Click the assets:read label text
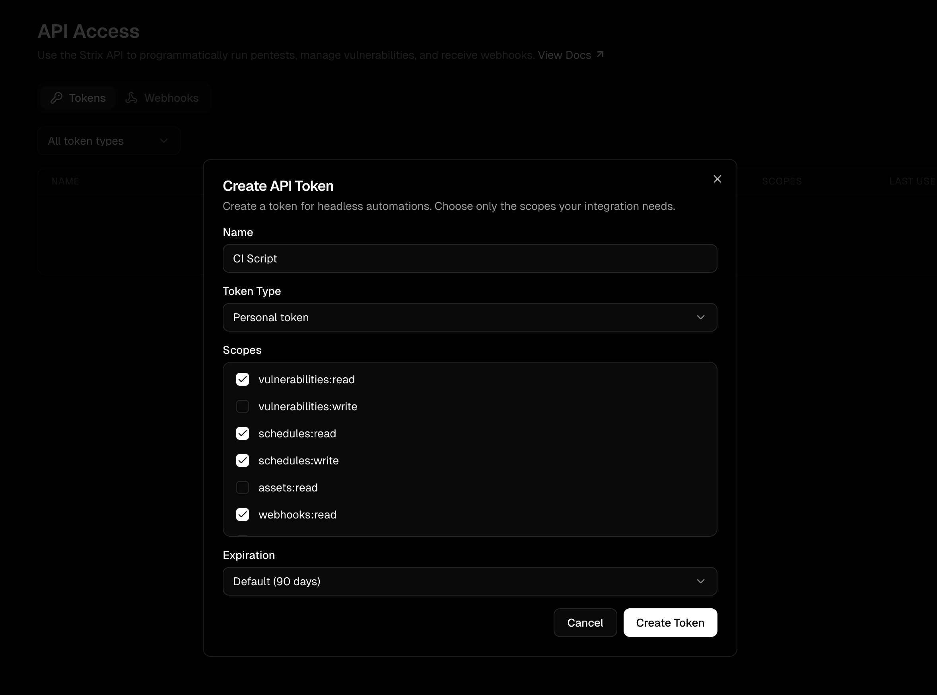The height and width of the screenshot is (695, 937). (x=288, y=487)
